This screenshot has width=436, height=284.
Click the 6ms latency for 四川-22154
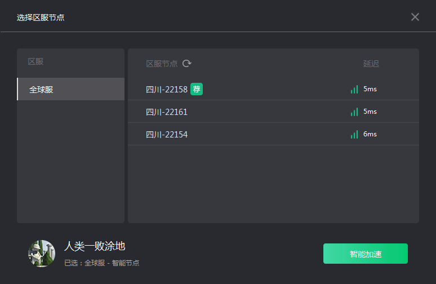(x=370, y=134)
